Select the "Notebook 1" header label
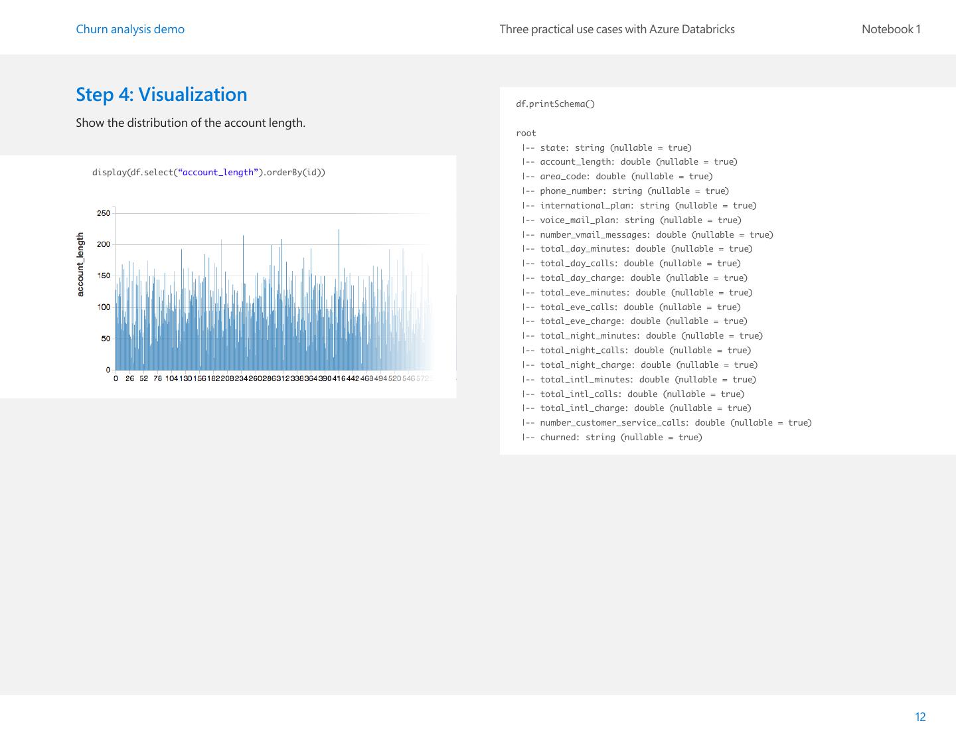 click(890, 29)
